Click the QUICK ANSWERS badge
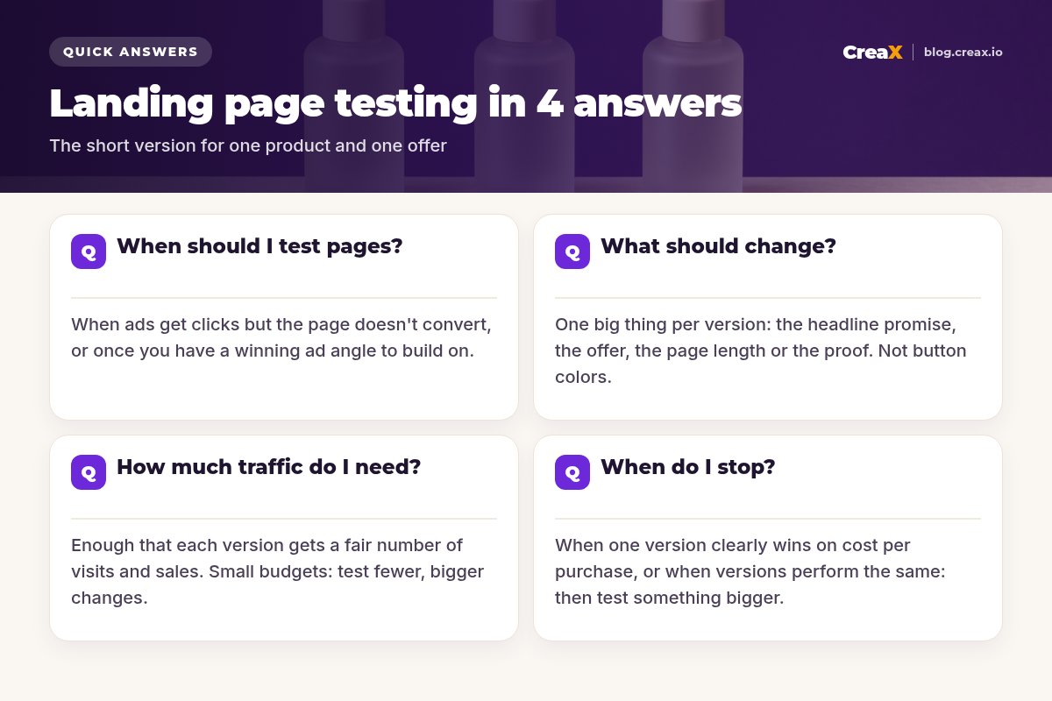1052x701 pixels. pyautogui.click(x=131, y=52)
